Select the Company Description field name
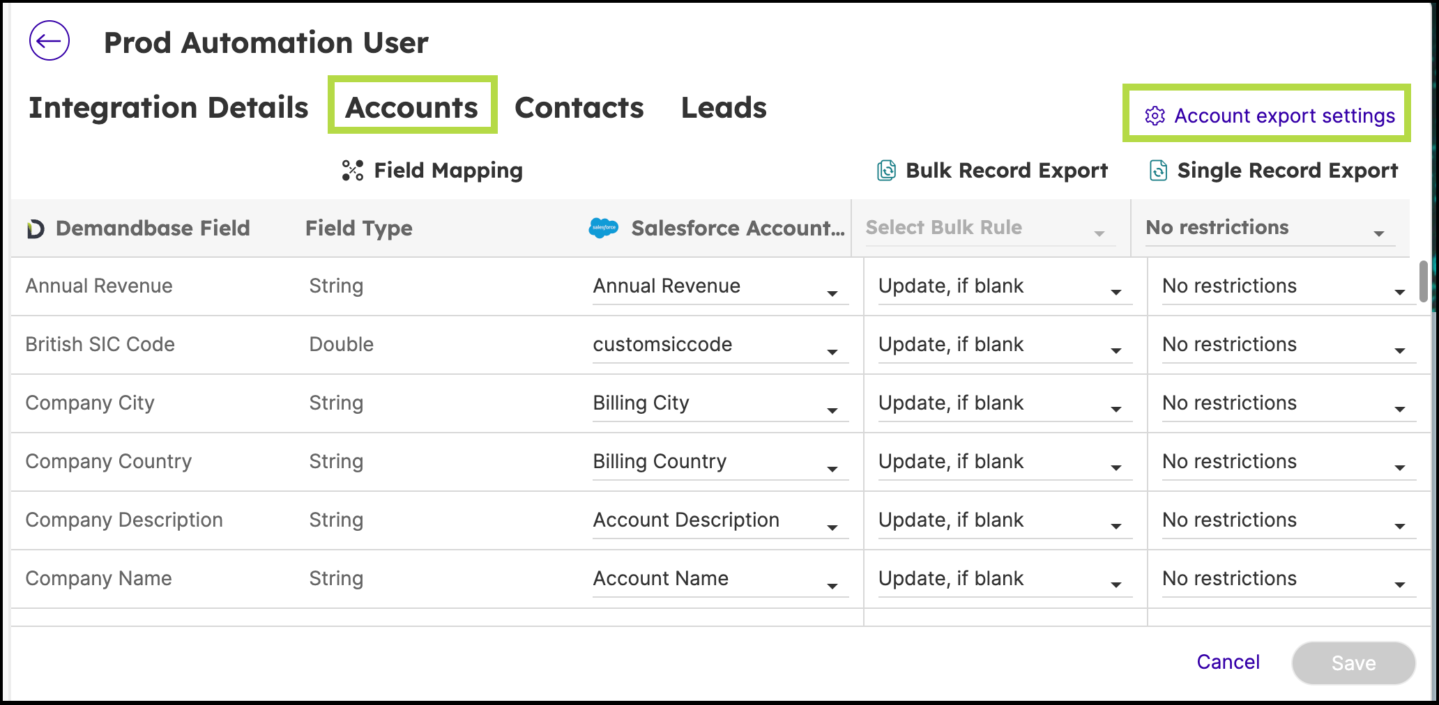Screen dimensions: 1439x705 124,520
